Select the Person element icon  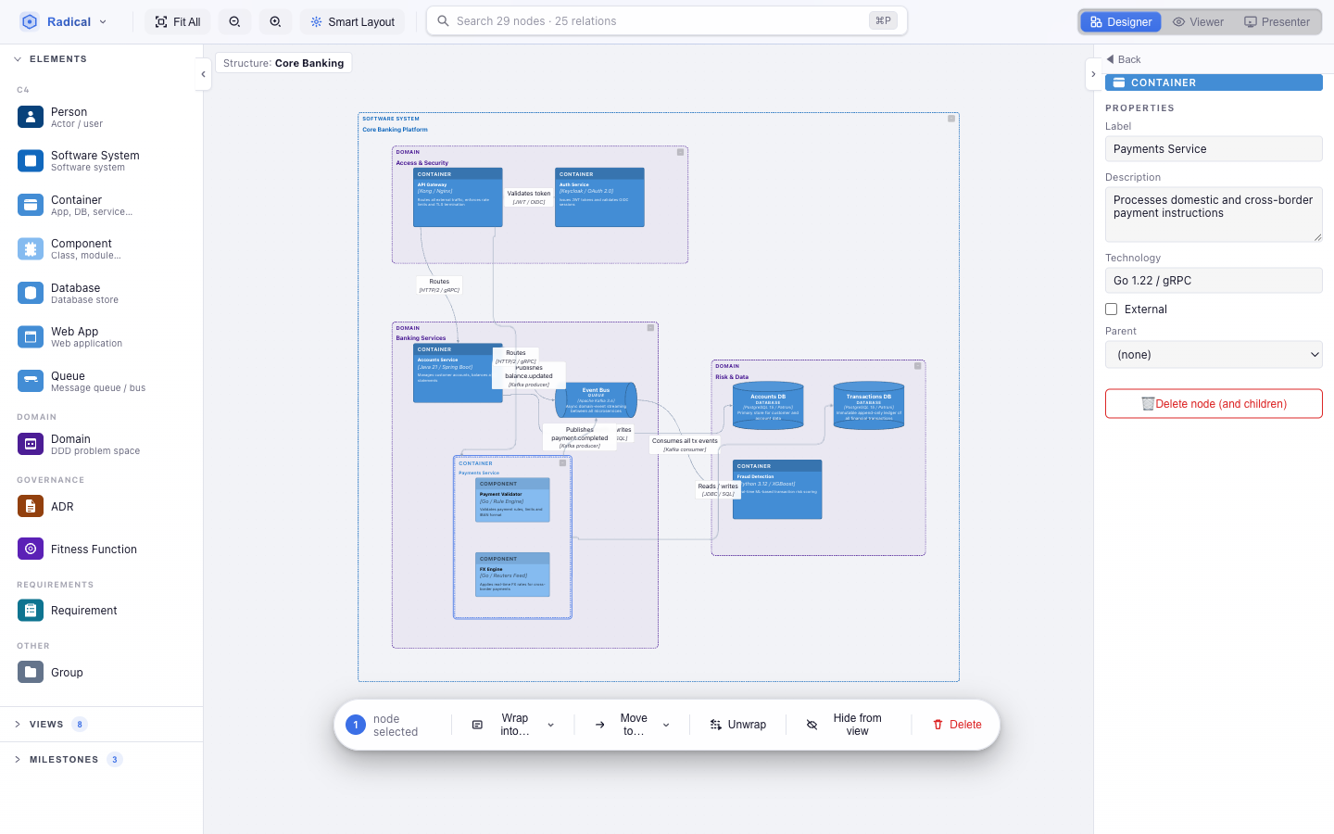click(x=31, y=117)
